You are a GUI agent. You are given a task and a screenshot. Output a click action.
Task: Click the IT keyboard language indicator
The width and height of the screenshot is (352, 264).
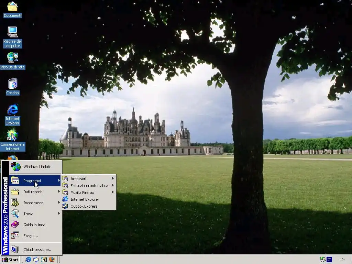[x=329, y=260]
